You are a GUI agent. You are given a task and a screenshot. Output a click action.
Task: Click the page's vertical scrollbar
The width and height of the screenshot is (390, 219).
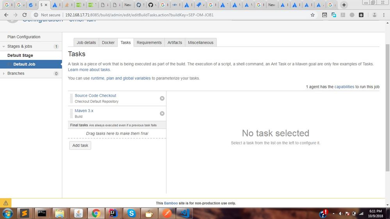(387, 108)
